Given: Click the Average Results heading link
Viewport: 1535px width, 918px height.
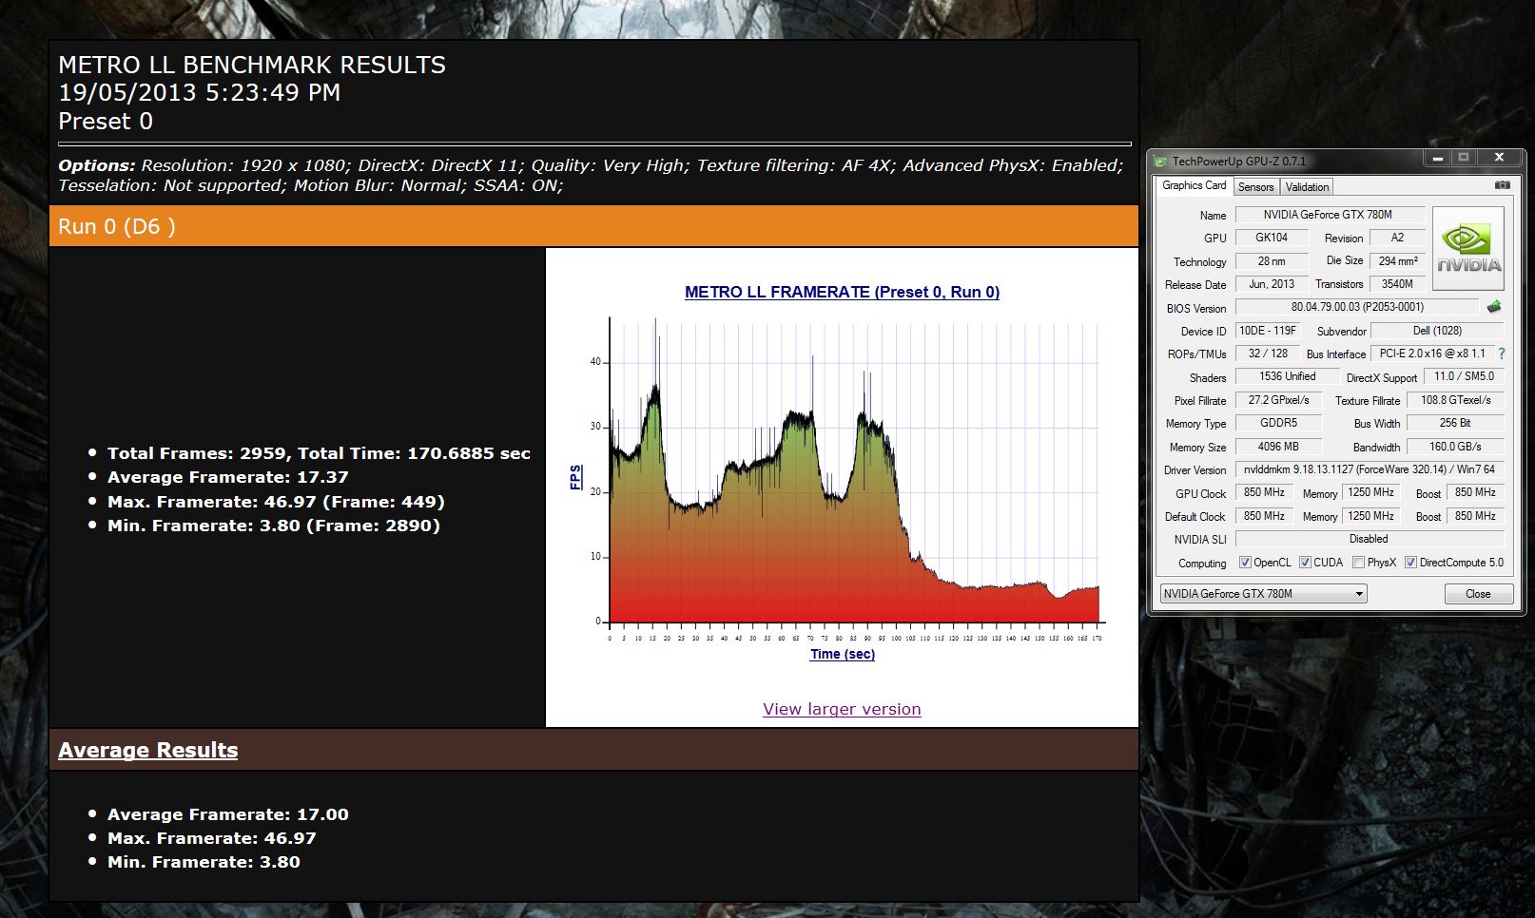Looking at the screenshot, I should click(x=148, y=750).
